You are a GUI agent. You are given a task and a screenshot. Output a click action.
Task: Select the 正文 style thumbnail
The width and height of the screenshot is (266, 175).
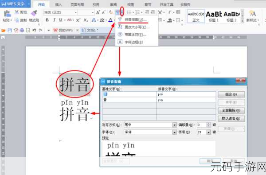(196, 16)
